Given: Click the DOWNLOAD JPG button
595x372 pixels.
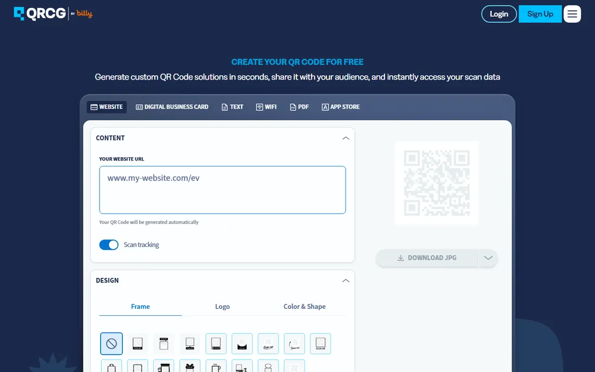Looking at the screenshot, I should [427, 258].
